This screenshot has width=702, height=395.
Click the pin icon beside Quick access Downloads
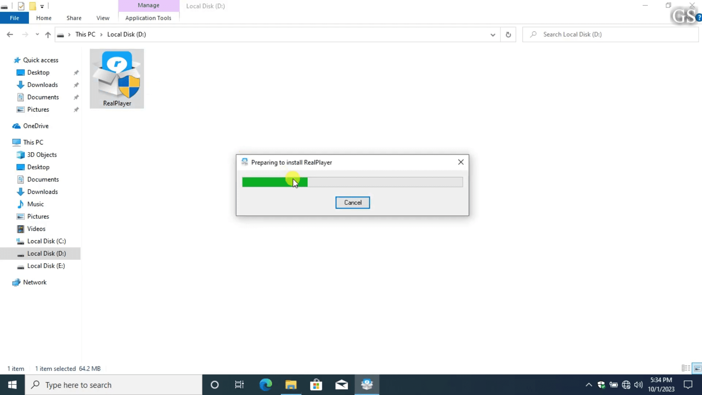point(76,85)
